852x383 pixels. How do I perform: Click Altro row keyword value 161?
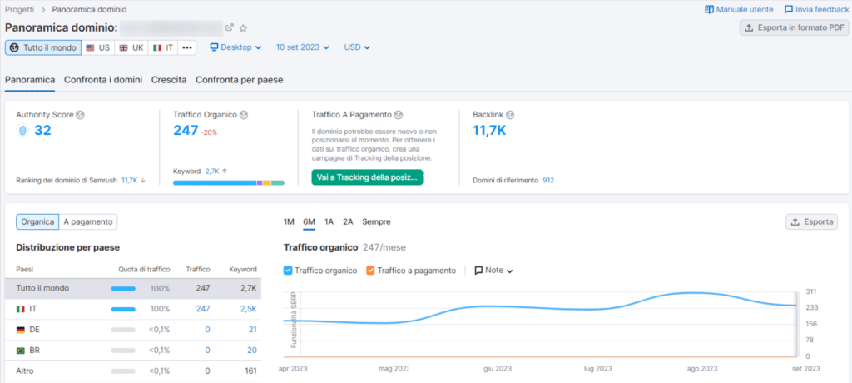coord(250,371)
